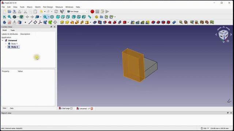The image size is (234, 131).
Task: Open the Edit menu
Action: (x=9, y=7)
